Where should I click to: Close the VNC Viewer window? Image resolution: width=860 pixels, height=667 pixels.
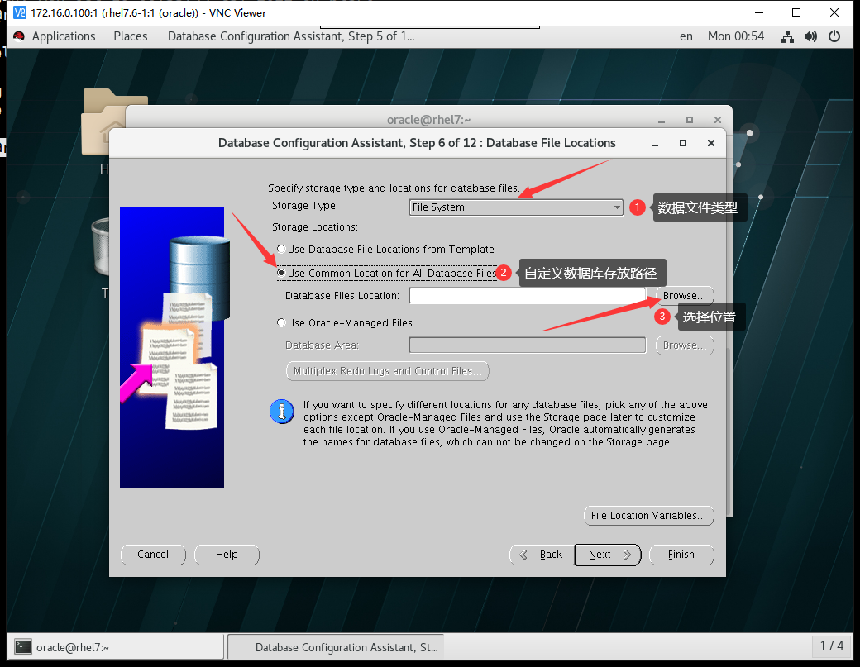pos(834,12)
